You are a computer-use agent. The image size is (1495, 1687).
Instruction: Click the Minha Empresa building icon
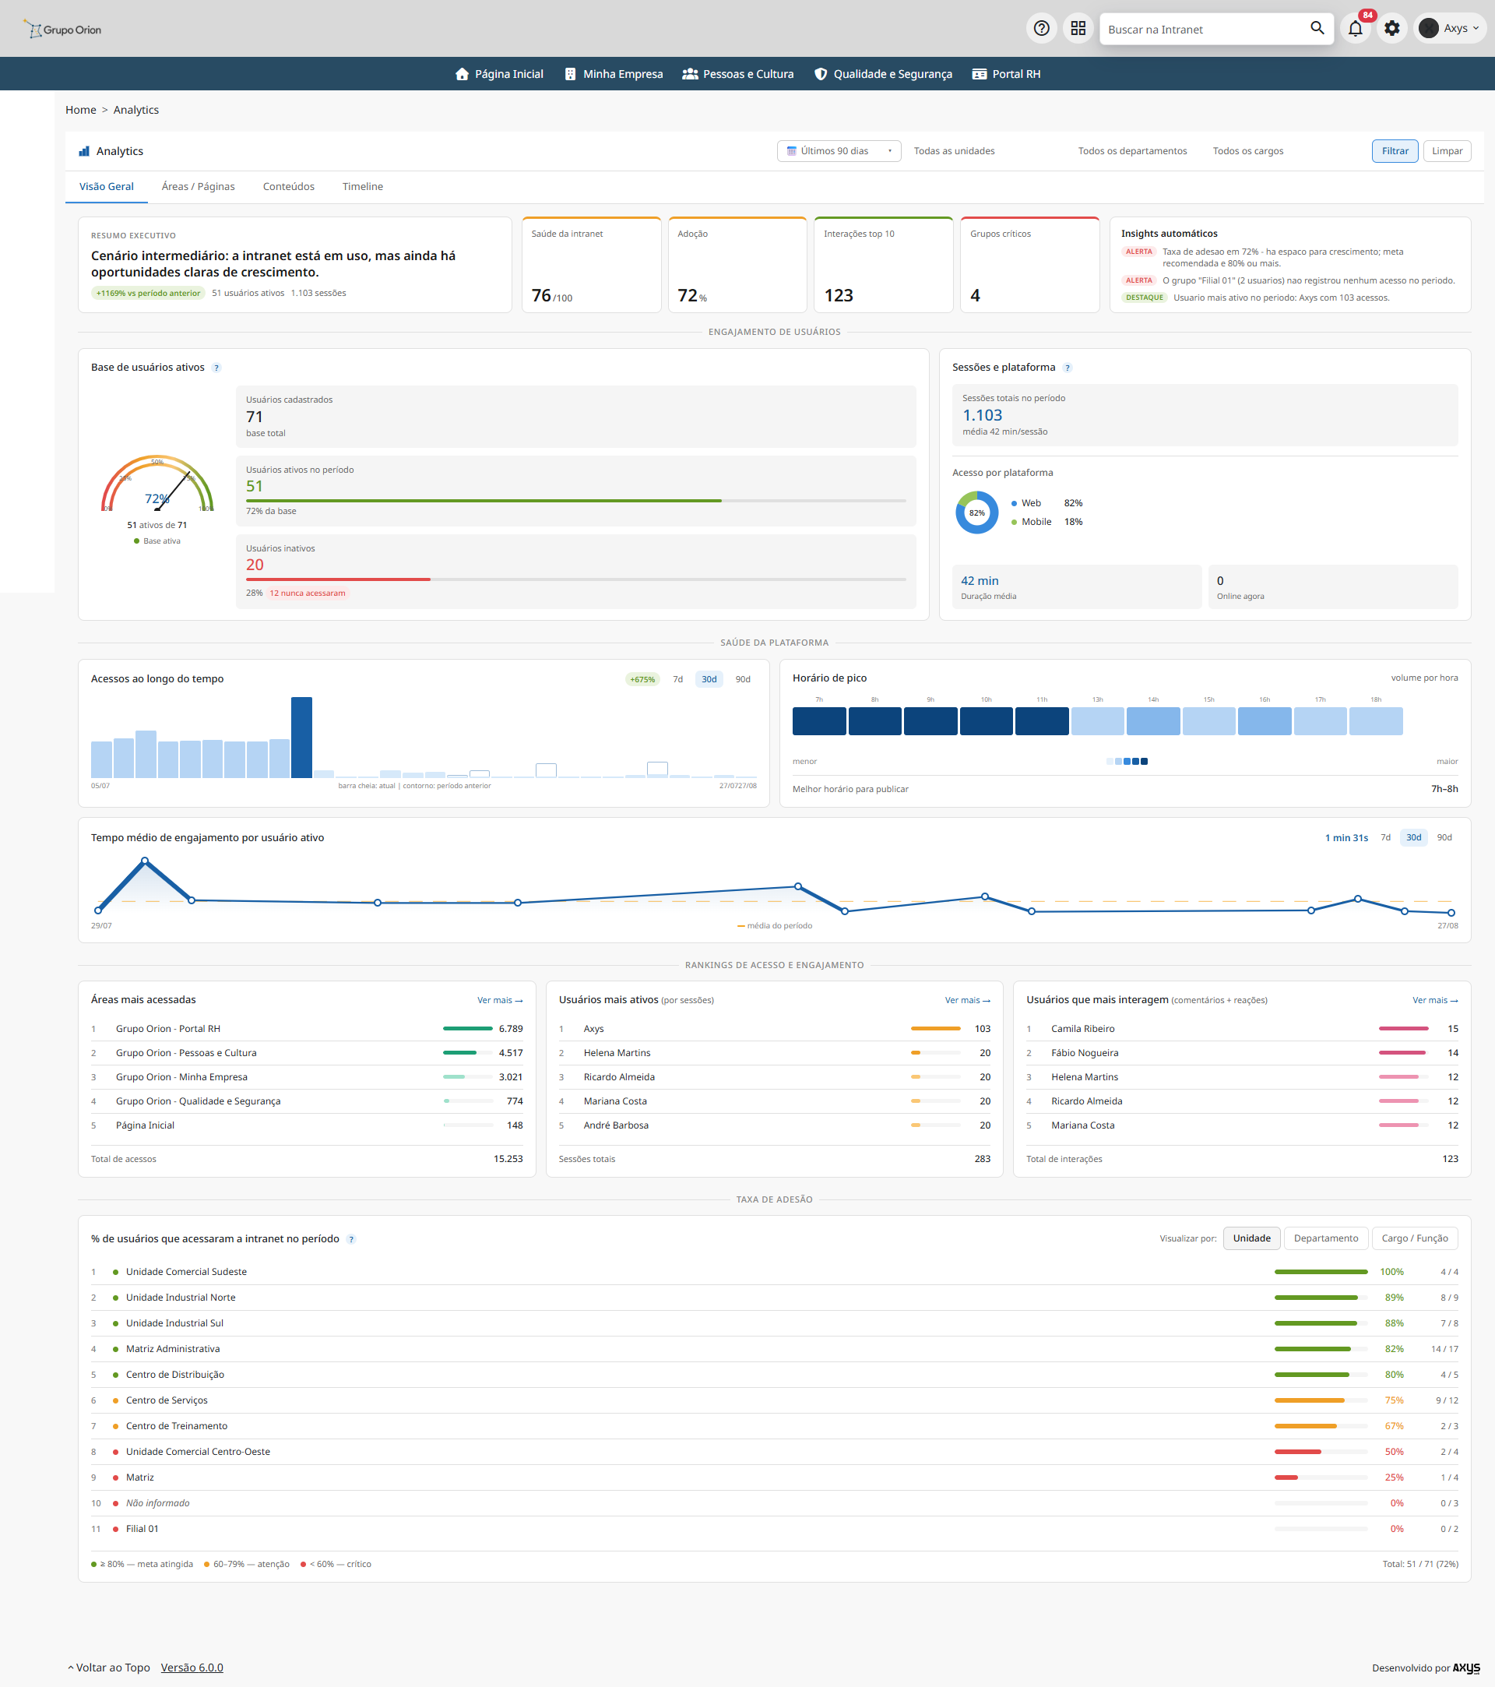tap(570, 74)
